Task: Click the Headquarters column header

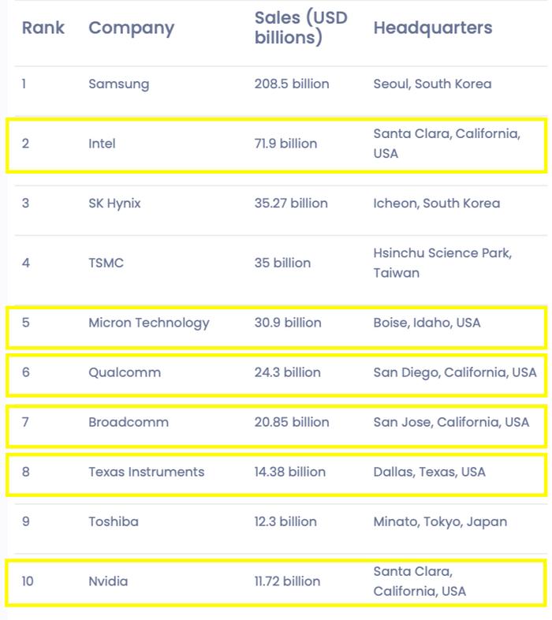Action: pos(433,28)
